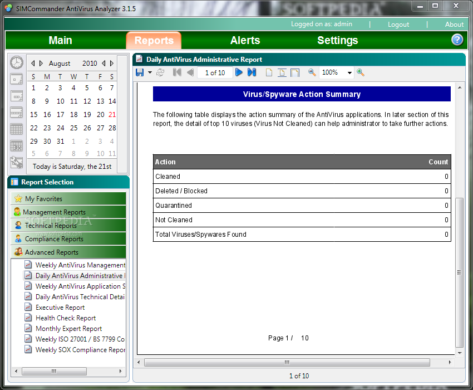Go to next year arrow beside 2010
This screenshot has height=390, width=473.
(x=112, y=63)
